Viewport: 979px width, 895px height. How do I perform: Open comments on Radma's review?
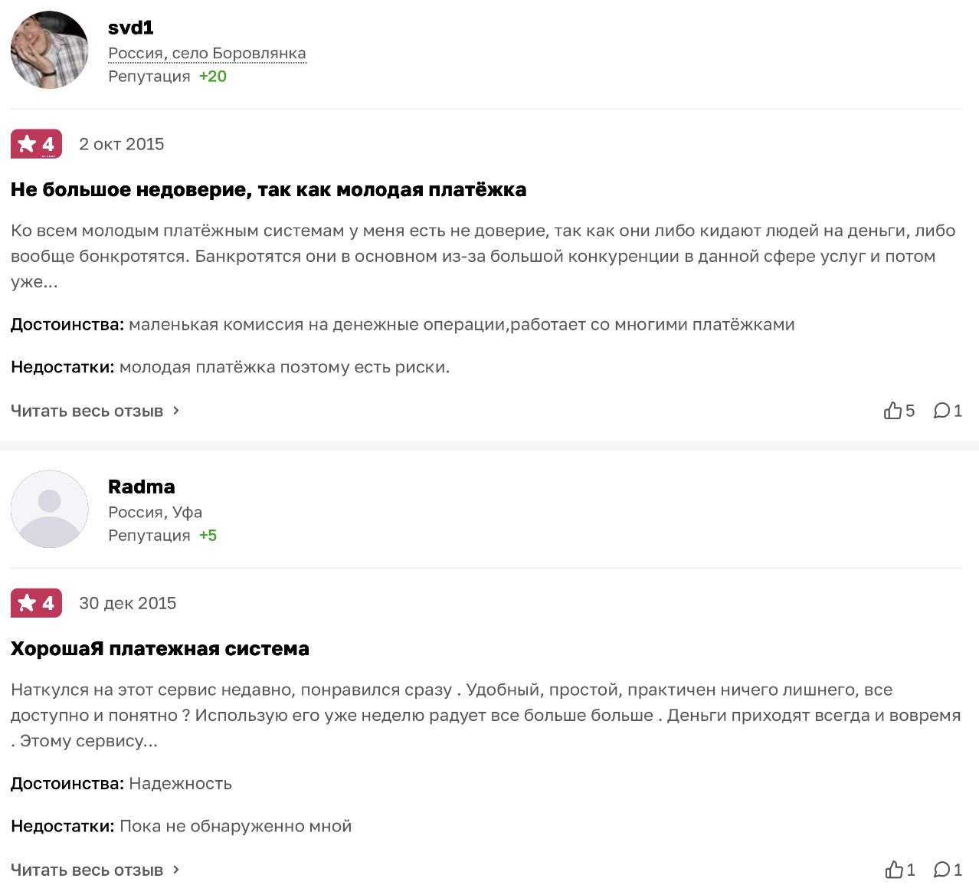pyautogui.click(x=942, y=870)
